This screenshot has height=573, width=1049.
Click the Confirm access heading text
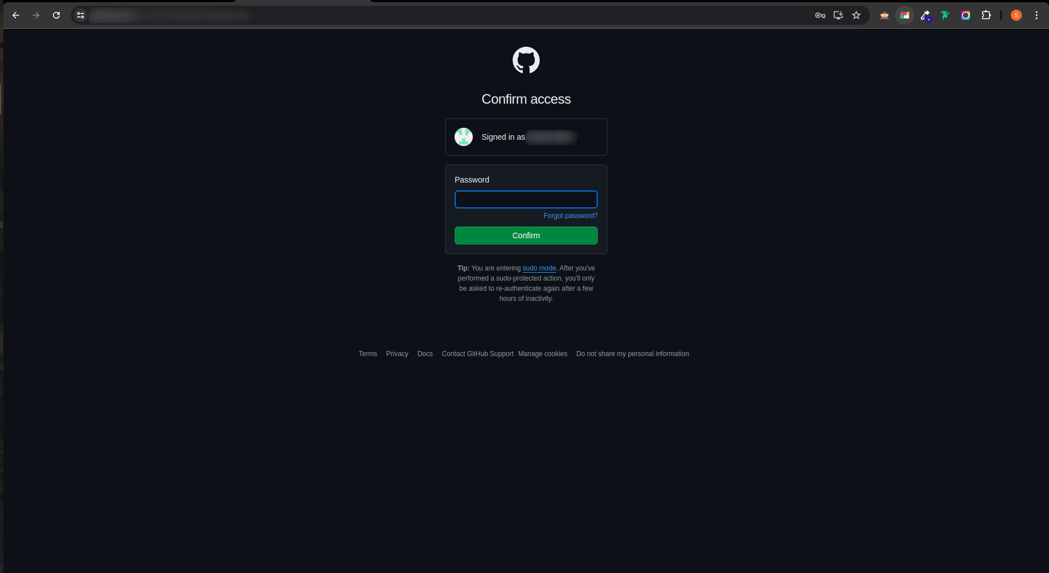click(526, 99)
